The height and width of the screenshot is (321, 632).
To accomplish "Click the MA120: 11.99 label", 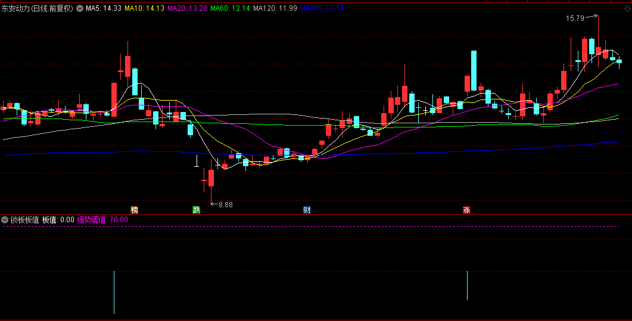I will [275, 8].
